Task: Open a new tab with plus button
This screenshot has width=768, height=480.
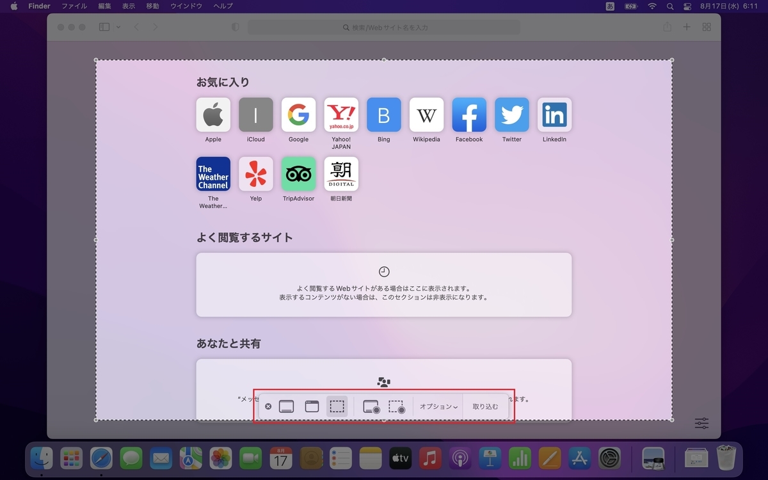Action: click(x=687, y=27)
